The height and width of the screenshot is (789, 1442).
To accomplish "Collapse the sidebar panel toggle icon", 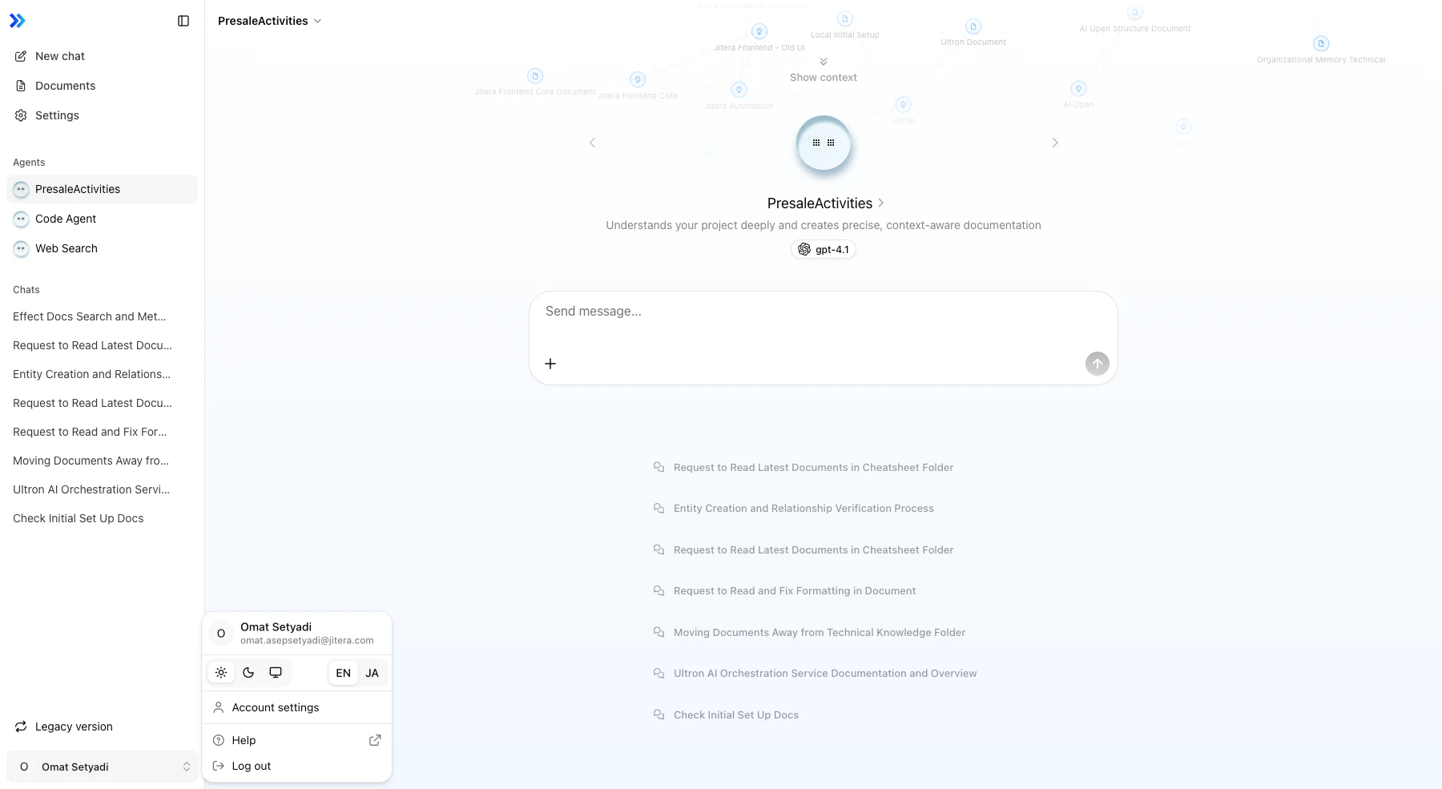I will click(x=183, y=21).
